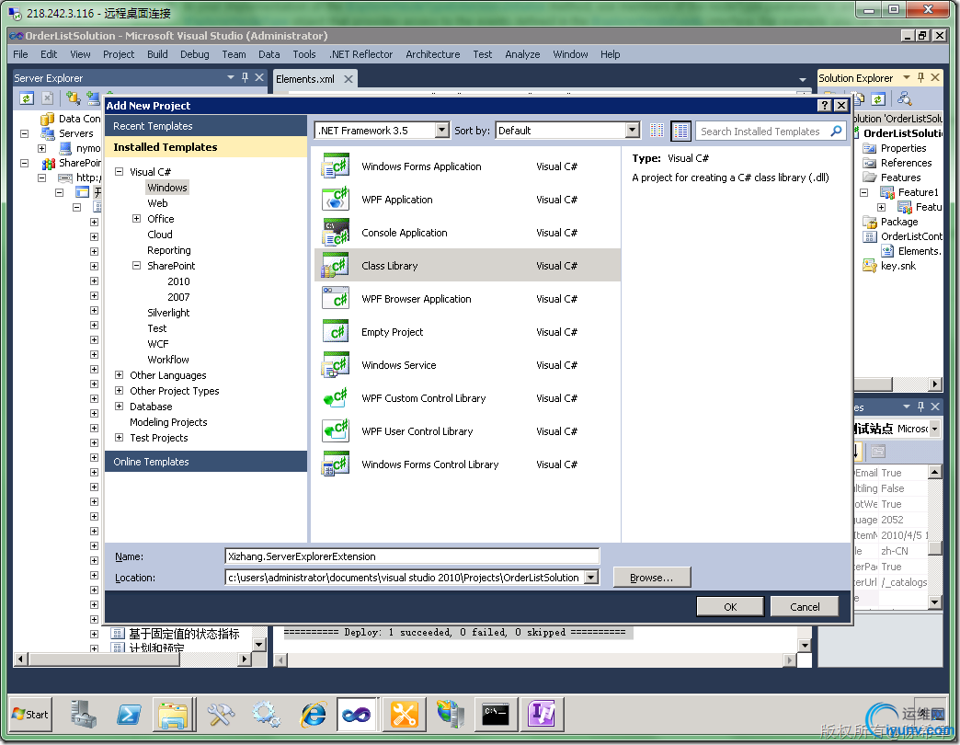Select the Web template category
The width and height of the screenshot is (960, 745).
pos(157,203)
